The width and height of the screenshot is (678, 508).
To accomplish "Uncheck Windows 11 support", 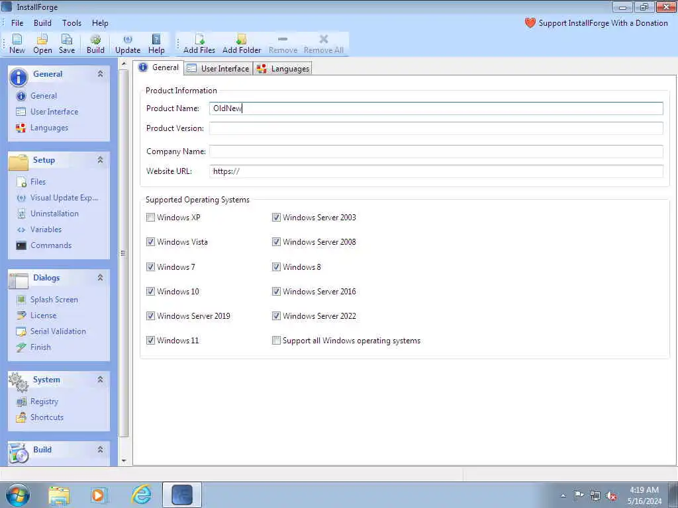I will pos(150,341).
